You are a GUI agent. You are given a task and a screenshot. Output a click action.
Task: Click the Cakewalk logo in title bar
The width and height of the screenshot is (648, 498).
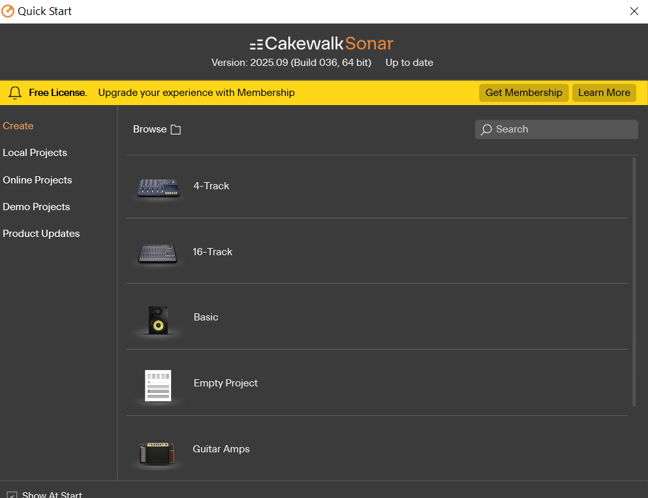pos(8,11)
